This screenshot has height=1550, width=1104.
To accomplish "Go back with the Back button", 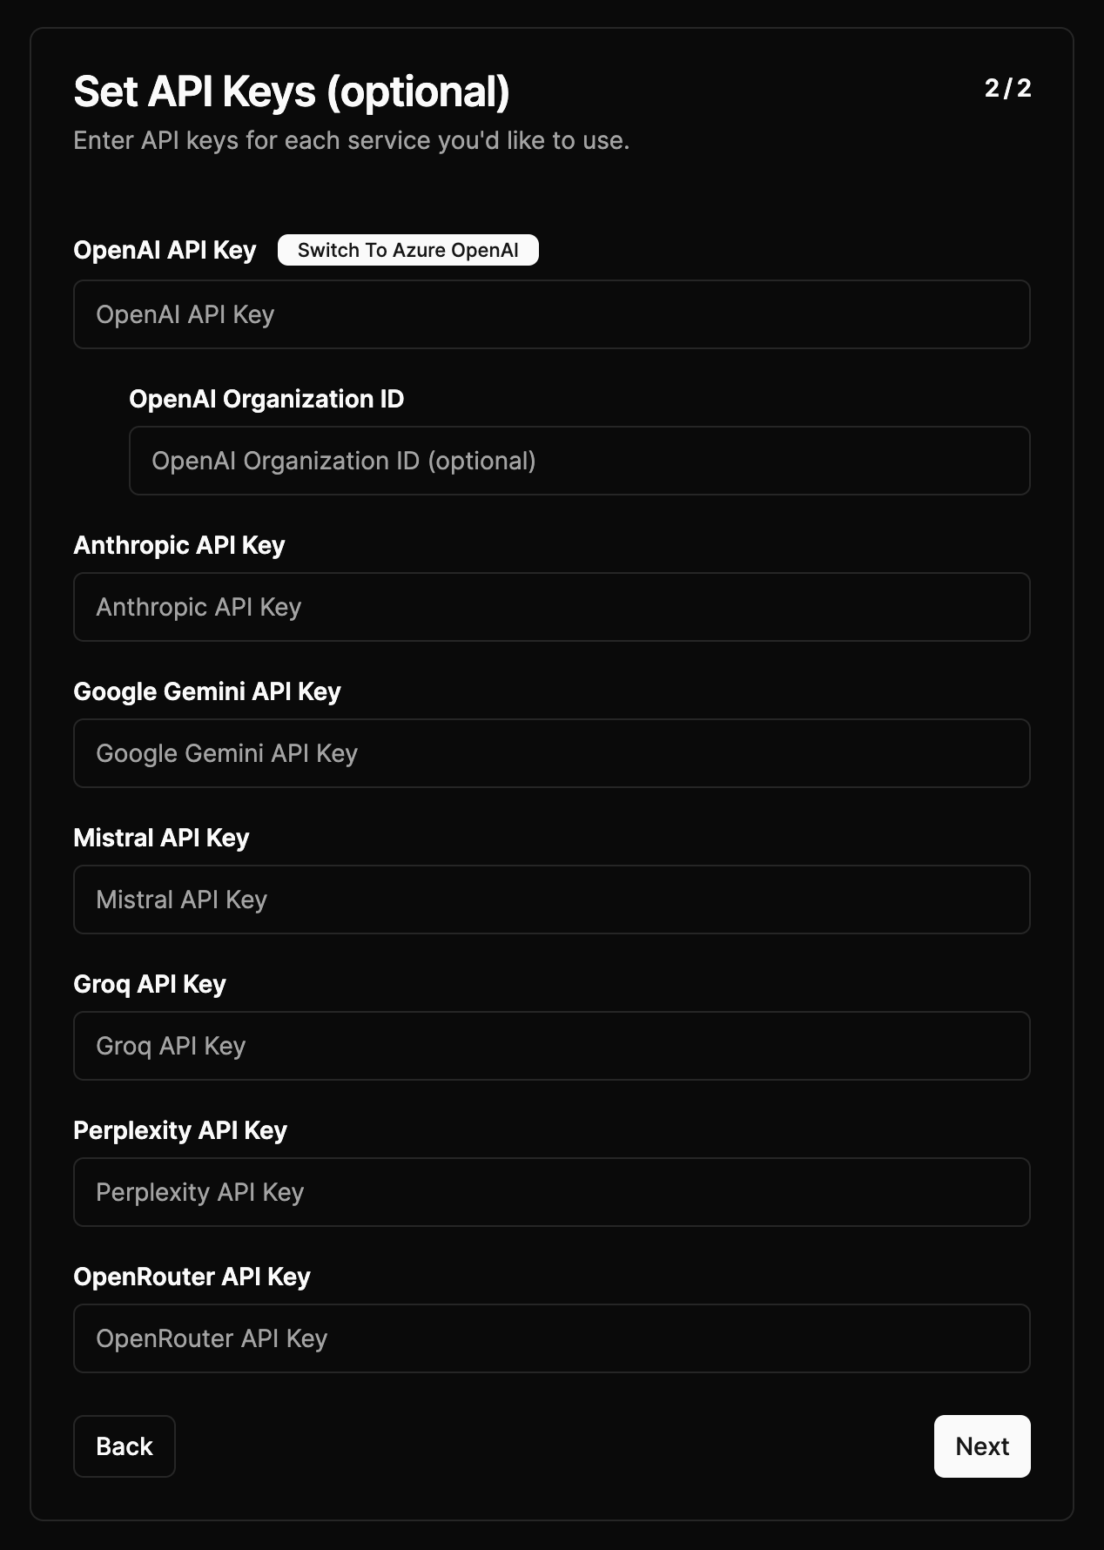I will pos(124,1446).
